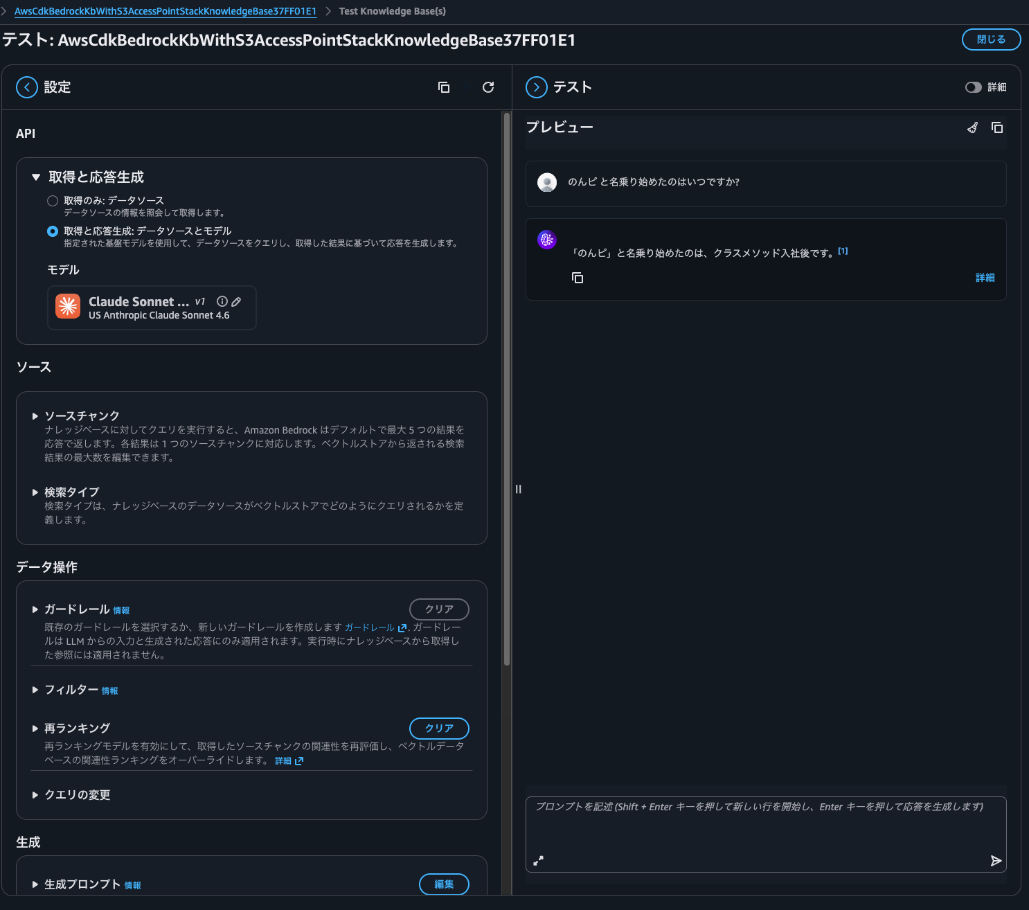
Task: Click the [1] citation reference
Action: point(843,251)
